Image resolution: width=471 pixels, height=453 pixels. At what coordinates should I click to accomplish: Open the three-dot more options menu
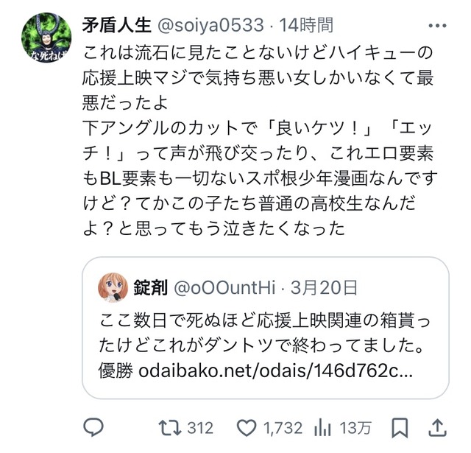(x=437, y=26)
